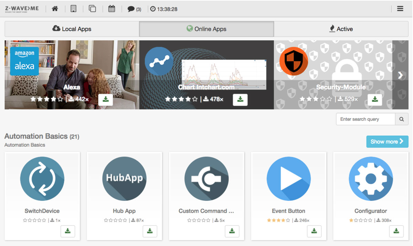Viewport: 413px width, 246px height.
Task: Open the rooms building icon
Action: click(x=73, y=9)
